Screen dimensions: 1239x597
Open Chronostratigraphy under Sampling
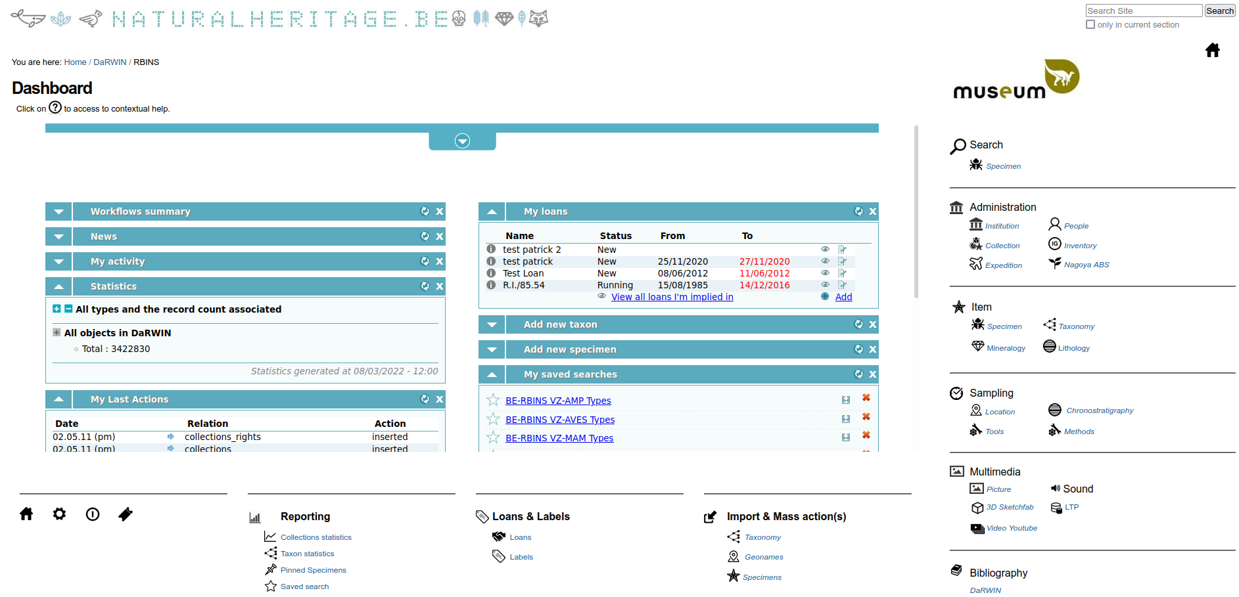point(1100,410)
